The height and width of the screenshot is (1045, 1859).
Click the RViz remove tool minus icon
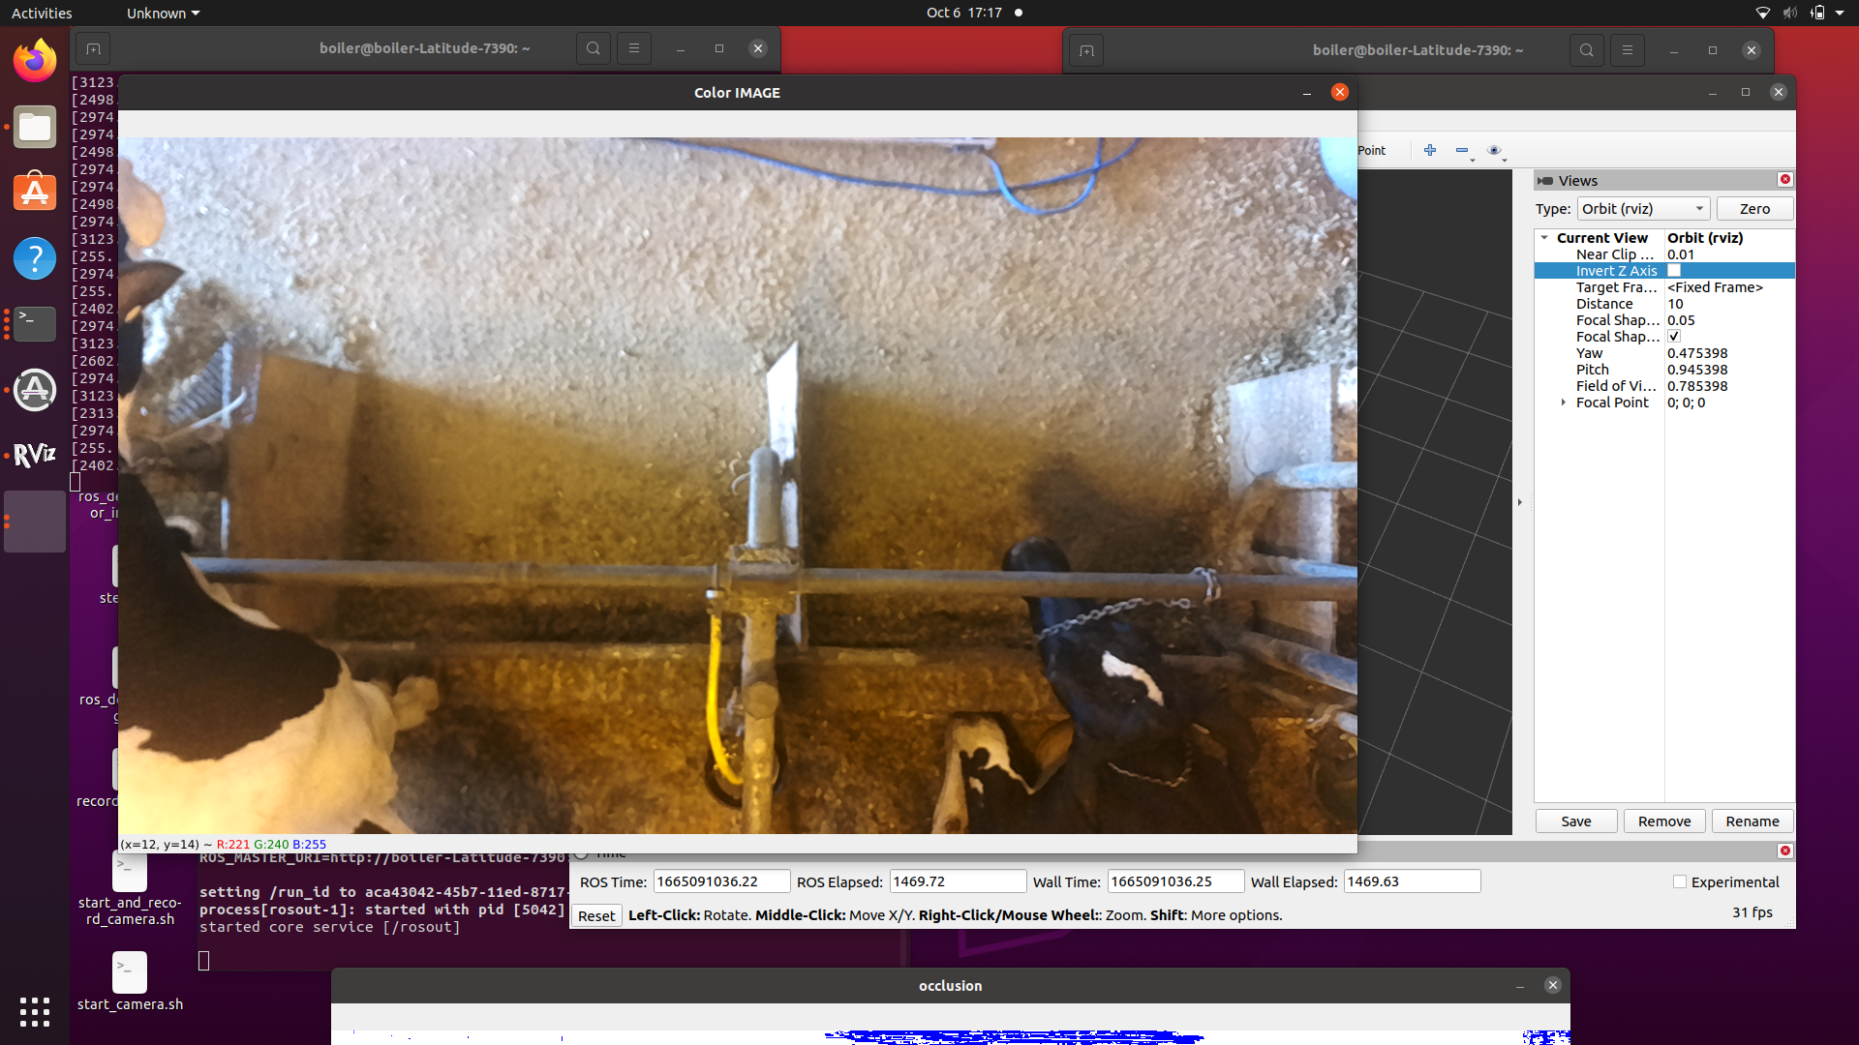[1462, 150]
